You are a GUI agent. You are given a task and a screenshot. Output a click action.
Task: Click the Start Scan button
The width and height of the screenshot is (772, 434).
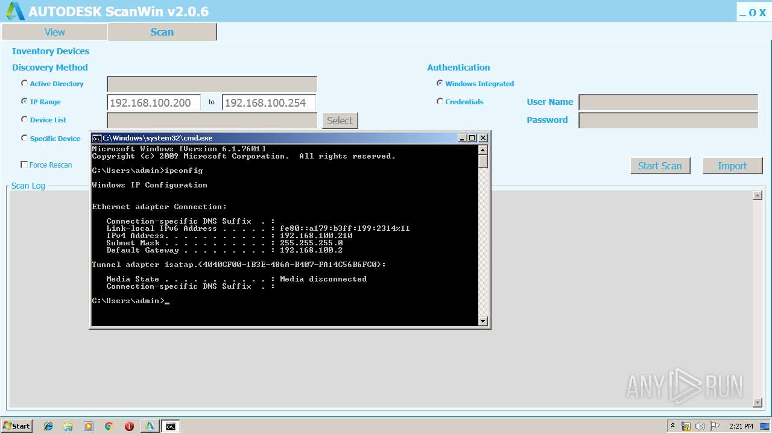point(660,166)
